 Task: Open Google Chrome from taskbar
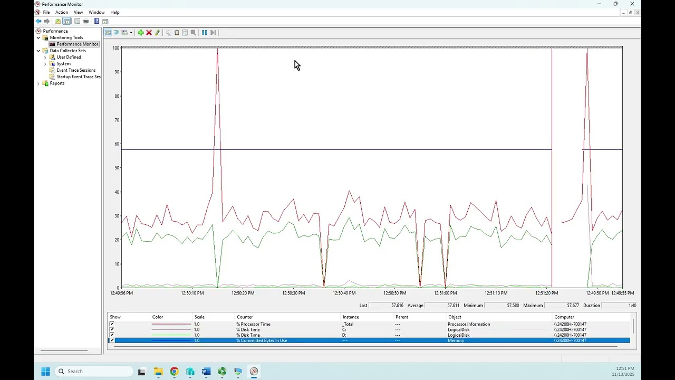(x=174, y=372)
